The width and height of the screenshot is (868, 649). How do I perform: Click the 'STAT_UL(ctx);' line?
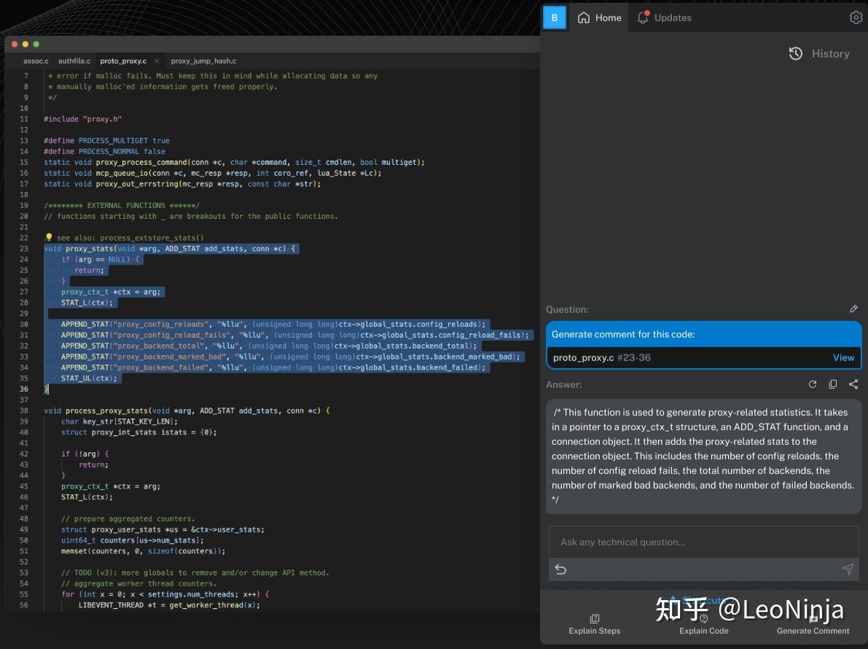coord(89,378)
